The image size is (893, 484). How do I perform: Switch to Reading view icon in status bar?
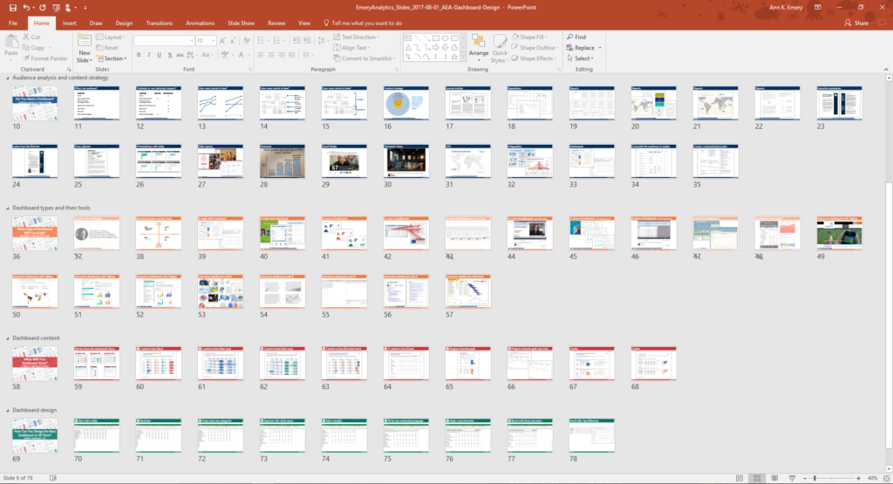(x=774, y=478)
